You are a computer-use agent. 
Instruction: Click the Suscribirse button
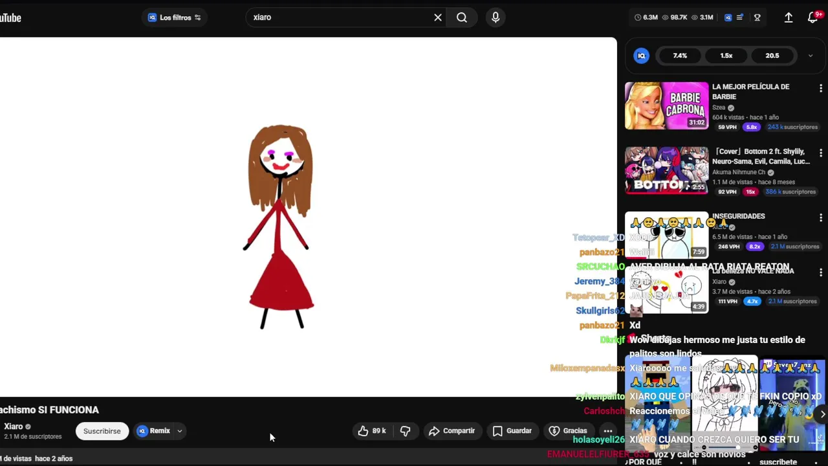(102, 431)
